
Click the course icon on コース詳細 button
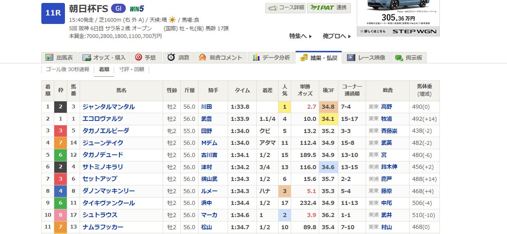(x=273, y=8)
